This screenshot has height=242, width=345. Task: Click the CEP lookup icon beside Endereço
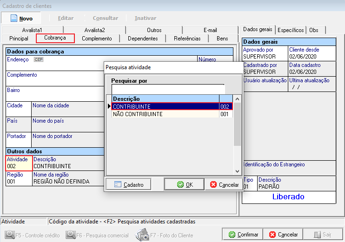[39, 60]
